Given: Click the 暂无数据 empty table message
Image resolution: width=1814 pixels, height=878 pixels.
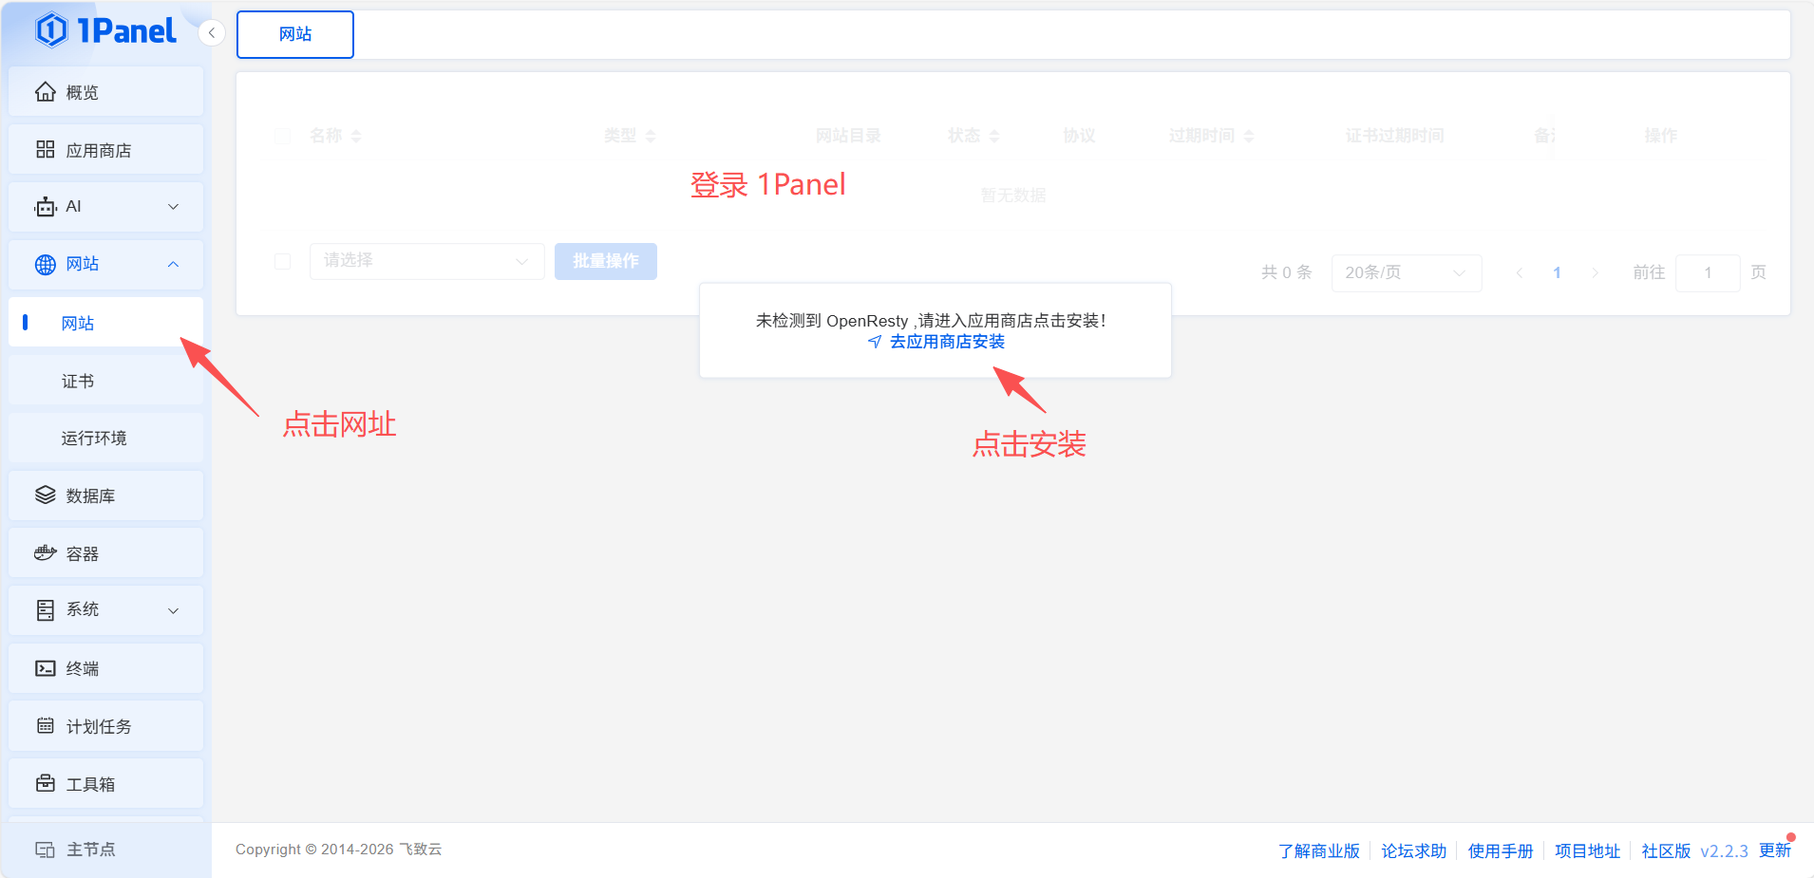Looking at the screenshot, I should (1013, 196).
